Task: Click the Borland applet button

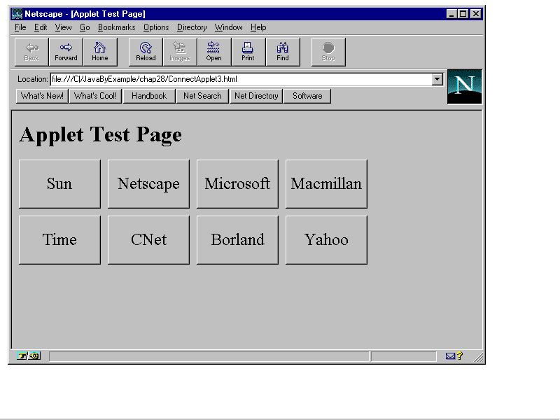Action: tap(237, 240)
